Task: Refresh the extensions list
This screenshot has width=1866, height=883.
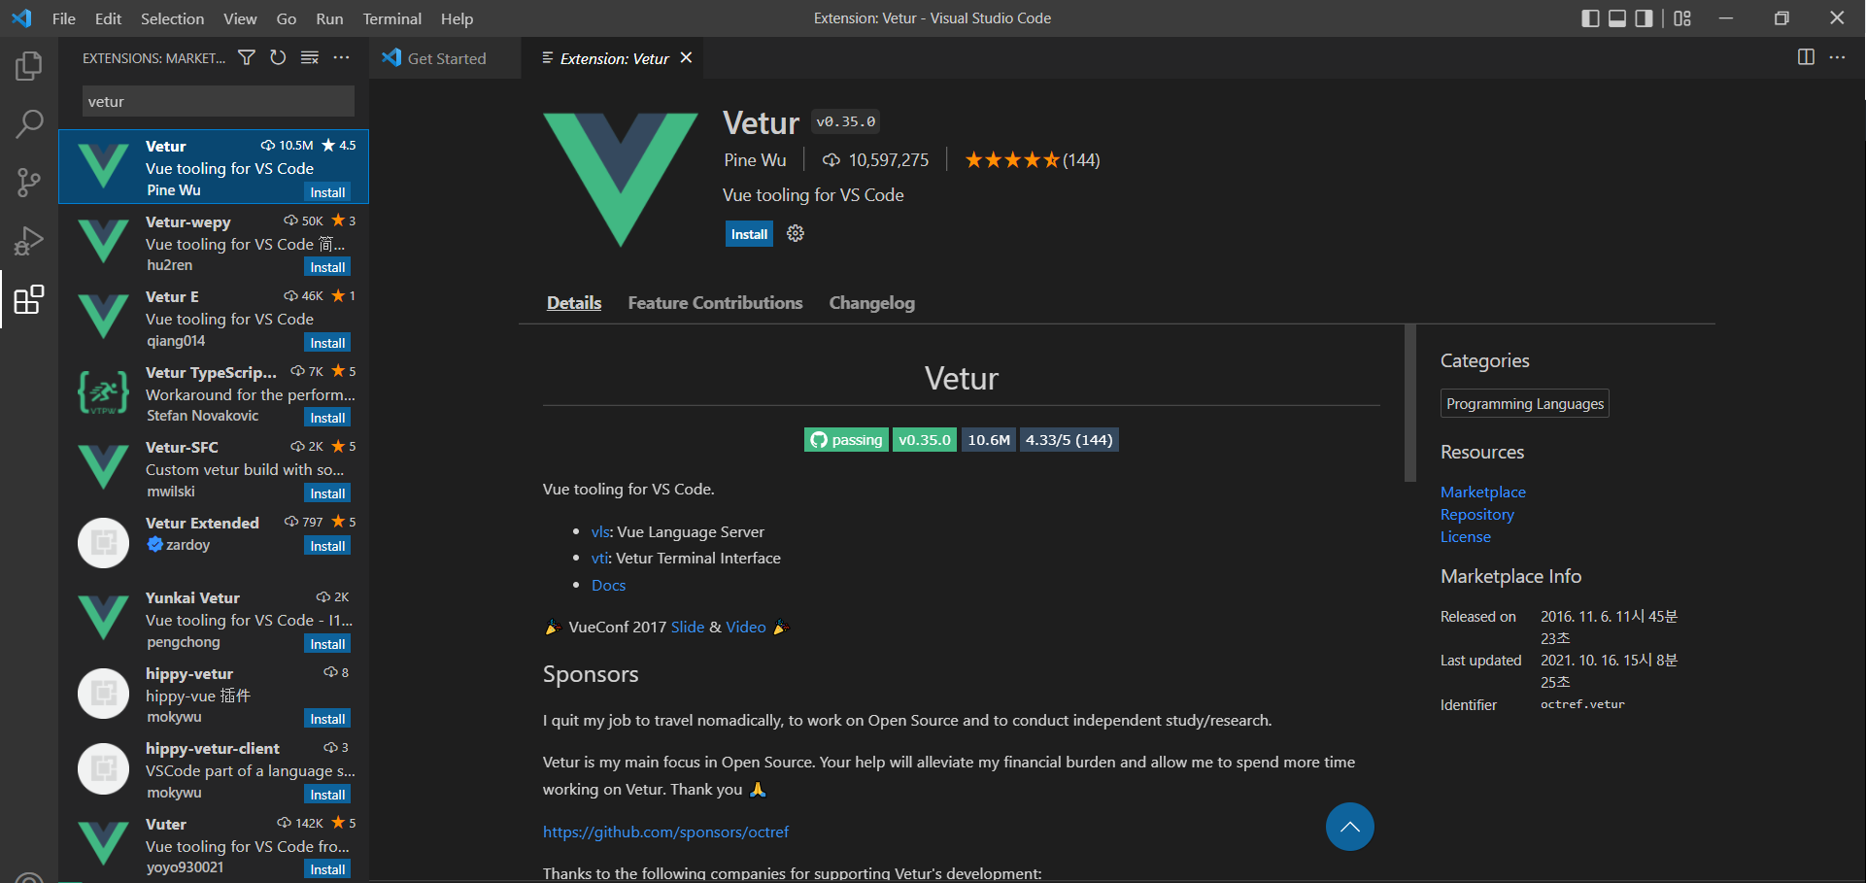Action: pyautogui.click(x=278, y=57)
